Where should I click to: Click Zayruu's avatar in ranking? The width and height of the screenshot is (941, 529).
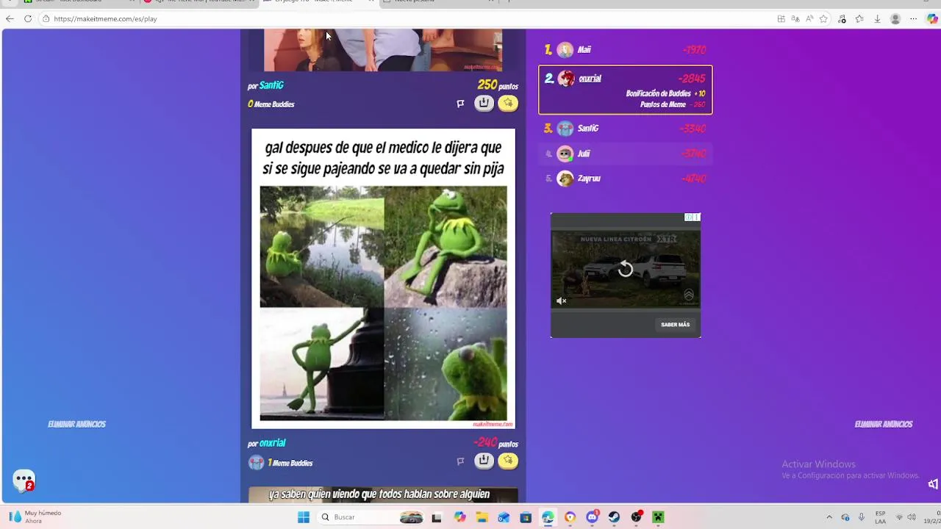[x=565, y=179]
